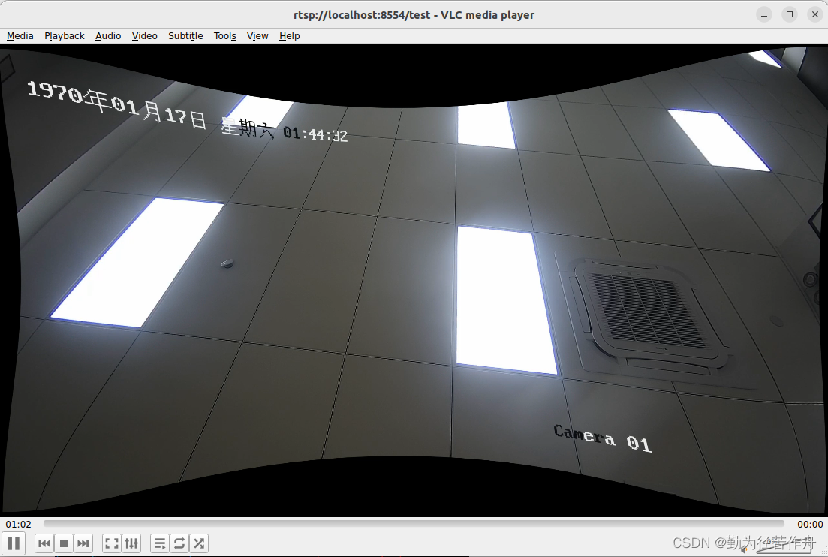This screenshot has width=828, height=557.
Task: Show the playlist via its toolbar icon
Action: [x=160, y=543]
